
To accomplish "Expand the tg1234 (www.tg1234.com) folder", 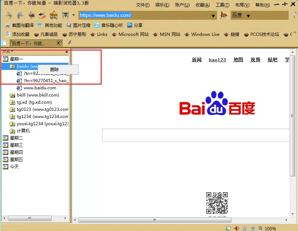I will click(x=39, y=117).
